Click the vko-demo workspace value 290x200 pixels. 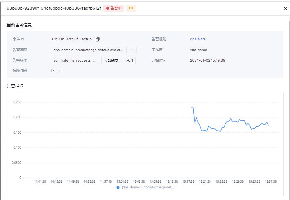point(198,50)
